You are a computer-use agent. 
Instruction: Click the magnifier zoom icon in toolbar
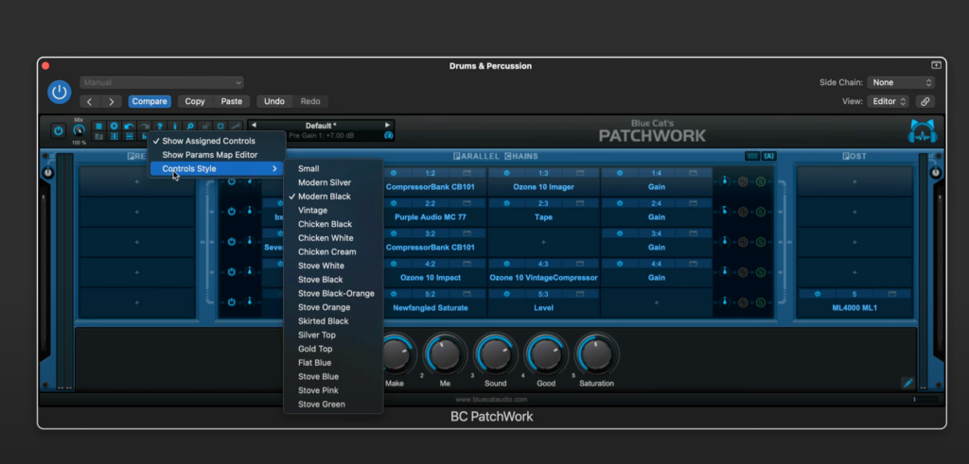(189, 126)
